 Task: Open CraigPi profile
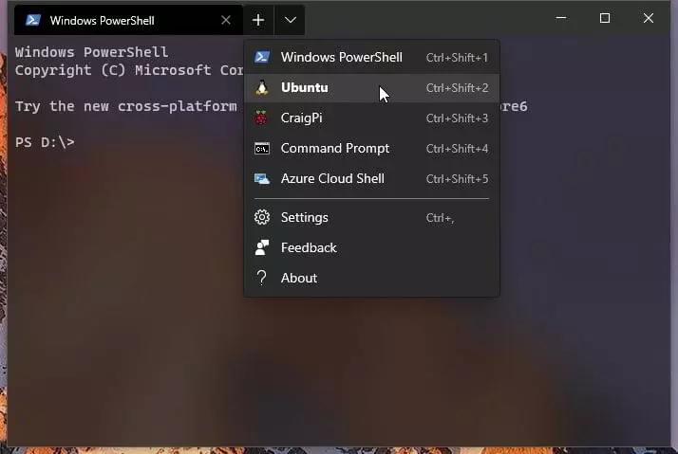pyautogui.click(x=372, y=118)
